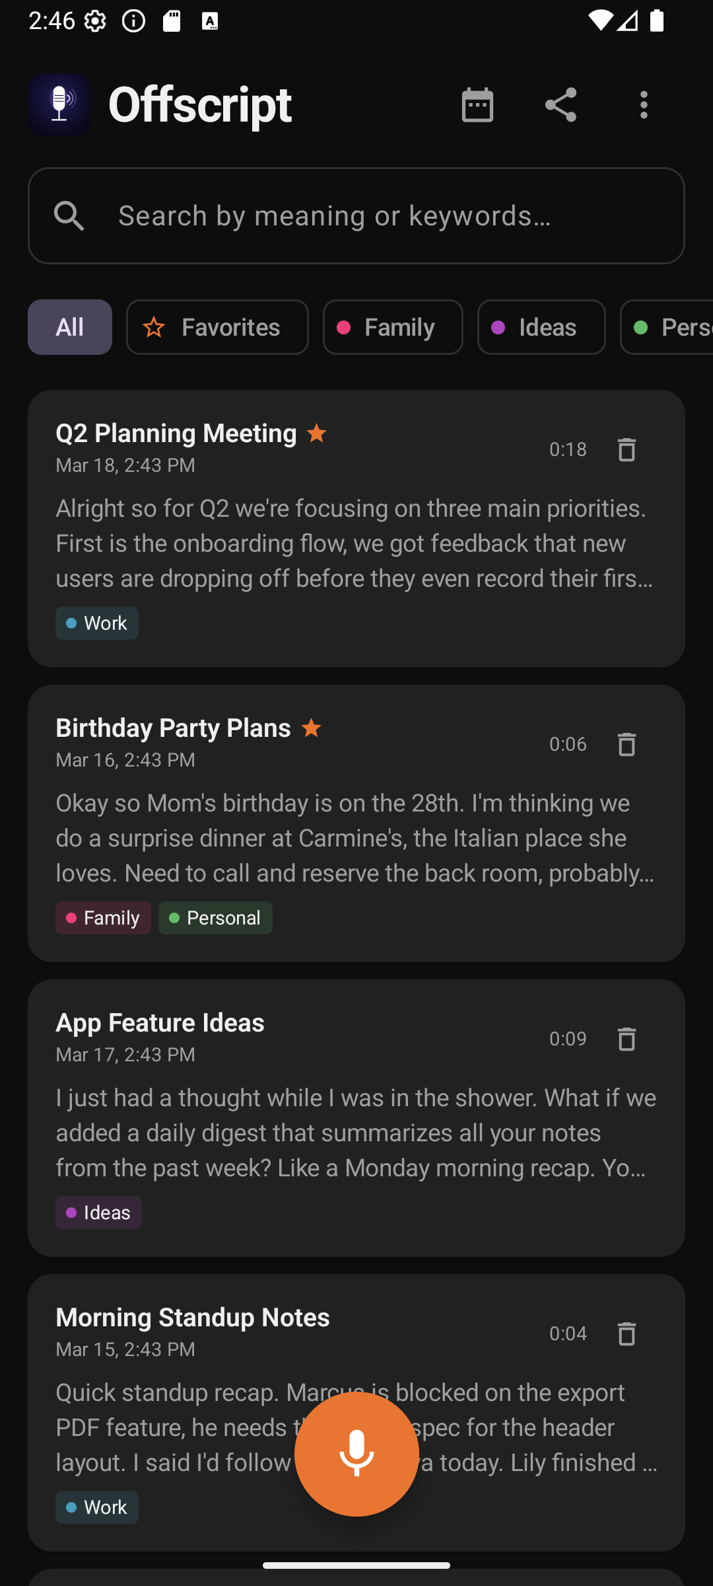Viewport: 713px width, 1586px height.
Task: Toggle the Favorites filter chip
Action: click(x=217, y=327)
